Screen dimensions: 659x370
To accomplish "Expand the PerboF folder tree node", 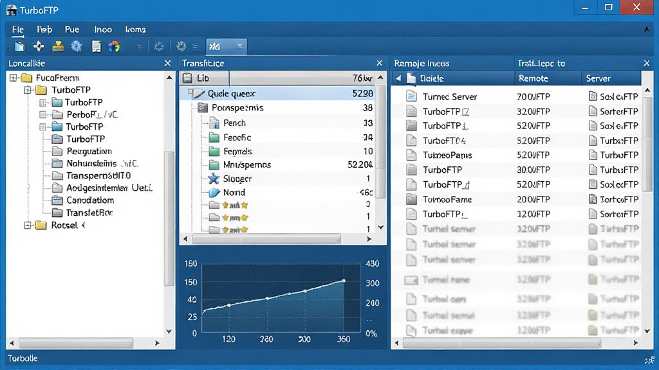I will [42, 114].
